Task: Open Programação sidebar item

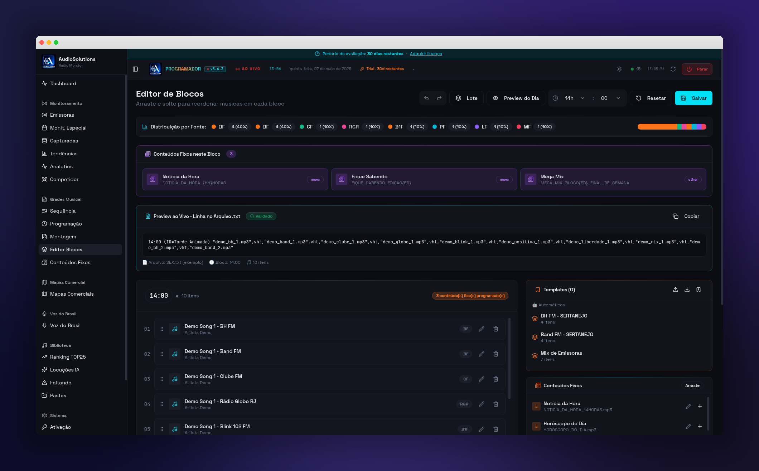Action: coord(80,224)
